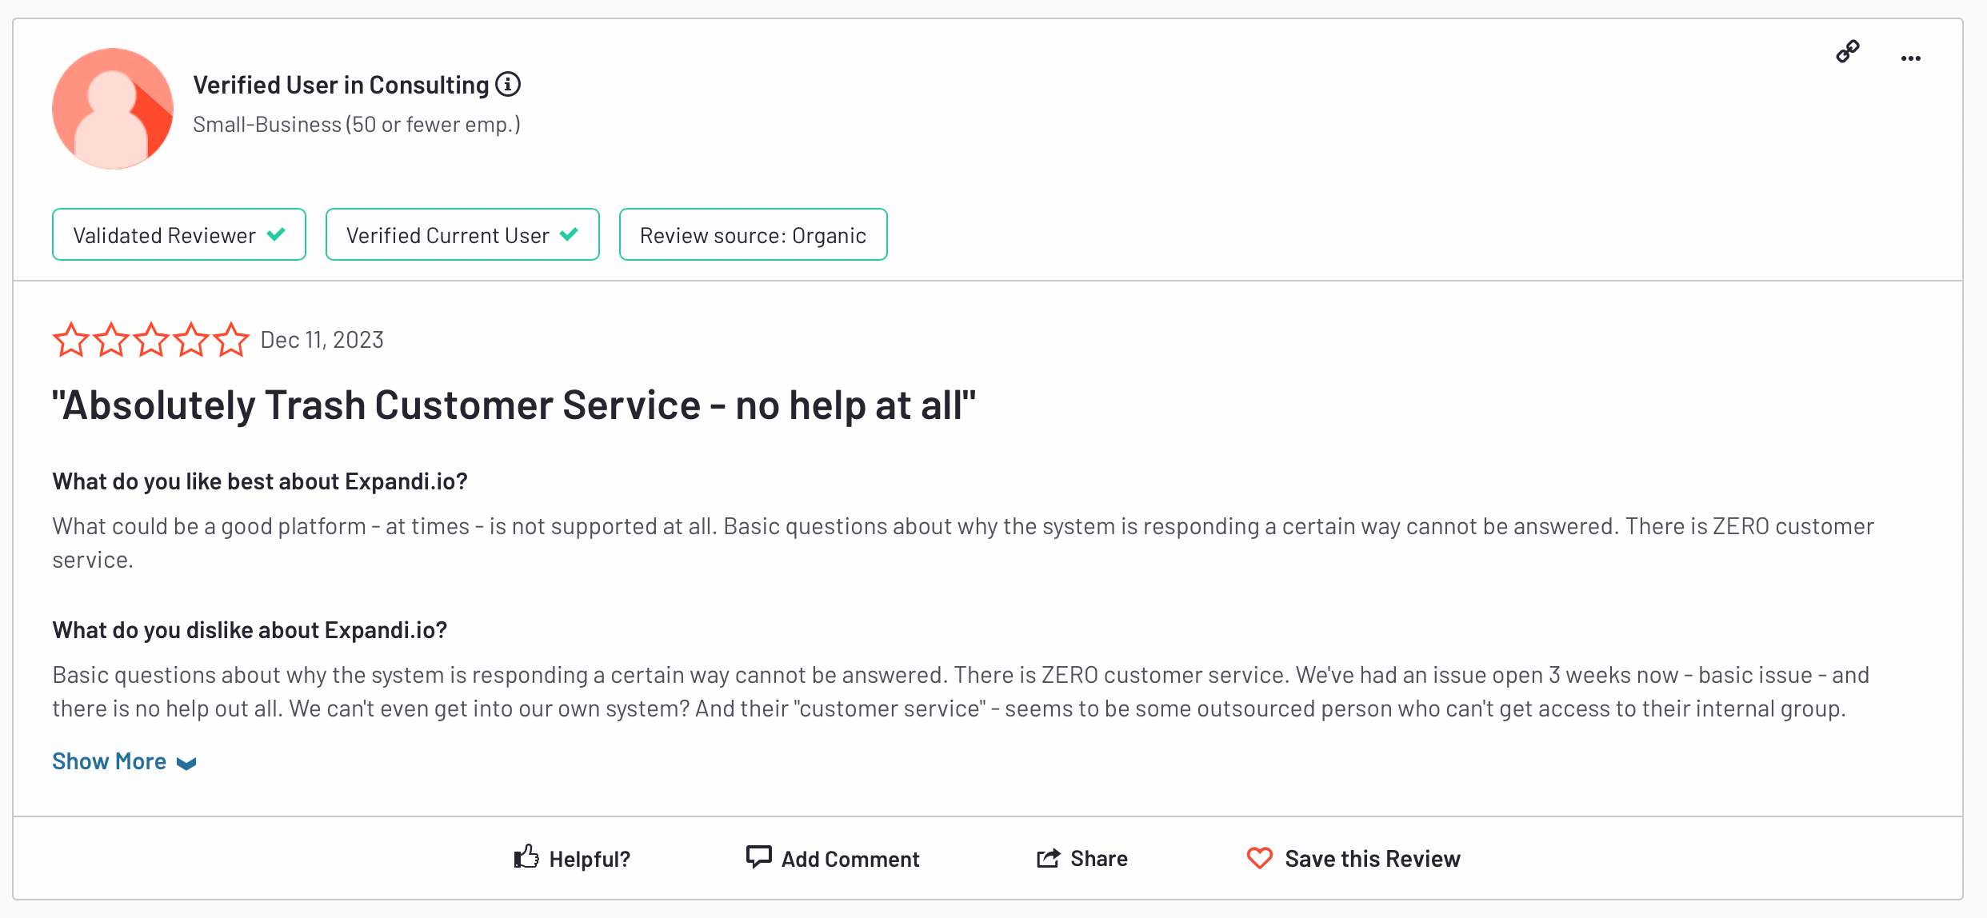The image size is (1987, 918).
Task: Expand the review with Show More
Action: pos(124,761)
